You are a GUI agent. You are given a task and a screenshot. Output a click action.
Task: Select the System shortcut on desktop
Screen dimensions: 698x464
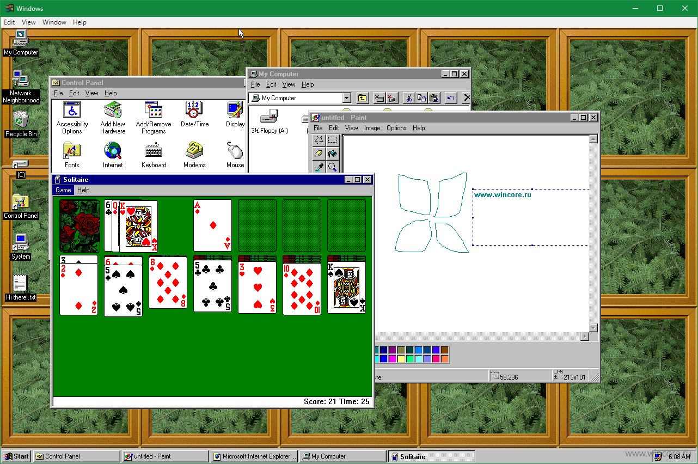(21, 247)
